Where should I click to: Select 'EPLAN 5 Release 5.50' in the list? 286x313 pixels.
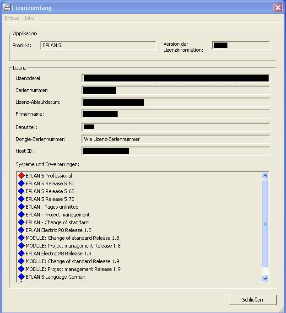pos(50,183)
